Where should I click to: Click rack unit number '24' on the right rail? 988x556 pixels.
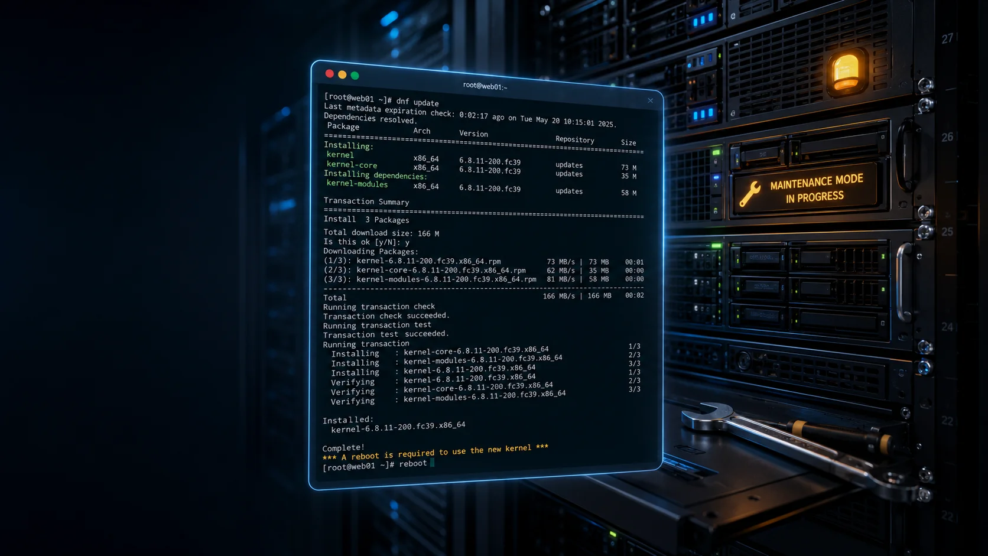pyautogui.click(x=947, y=327)
